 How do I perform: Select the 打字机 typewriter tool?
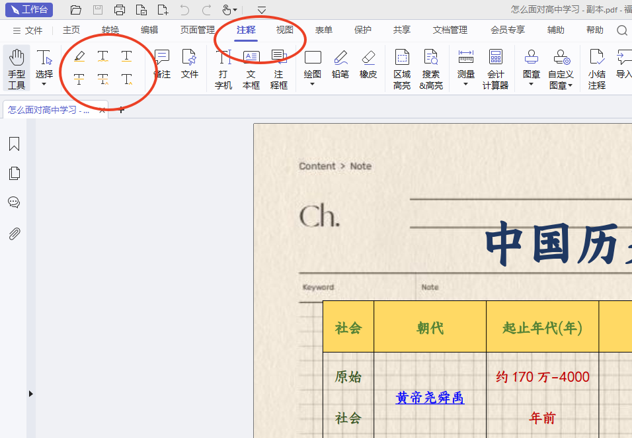point(223,68)
